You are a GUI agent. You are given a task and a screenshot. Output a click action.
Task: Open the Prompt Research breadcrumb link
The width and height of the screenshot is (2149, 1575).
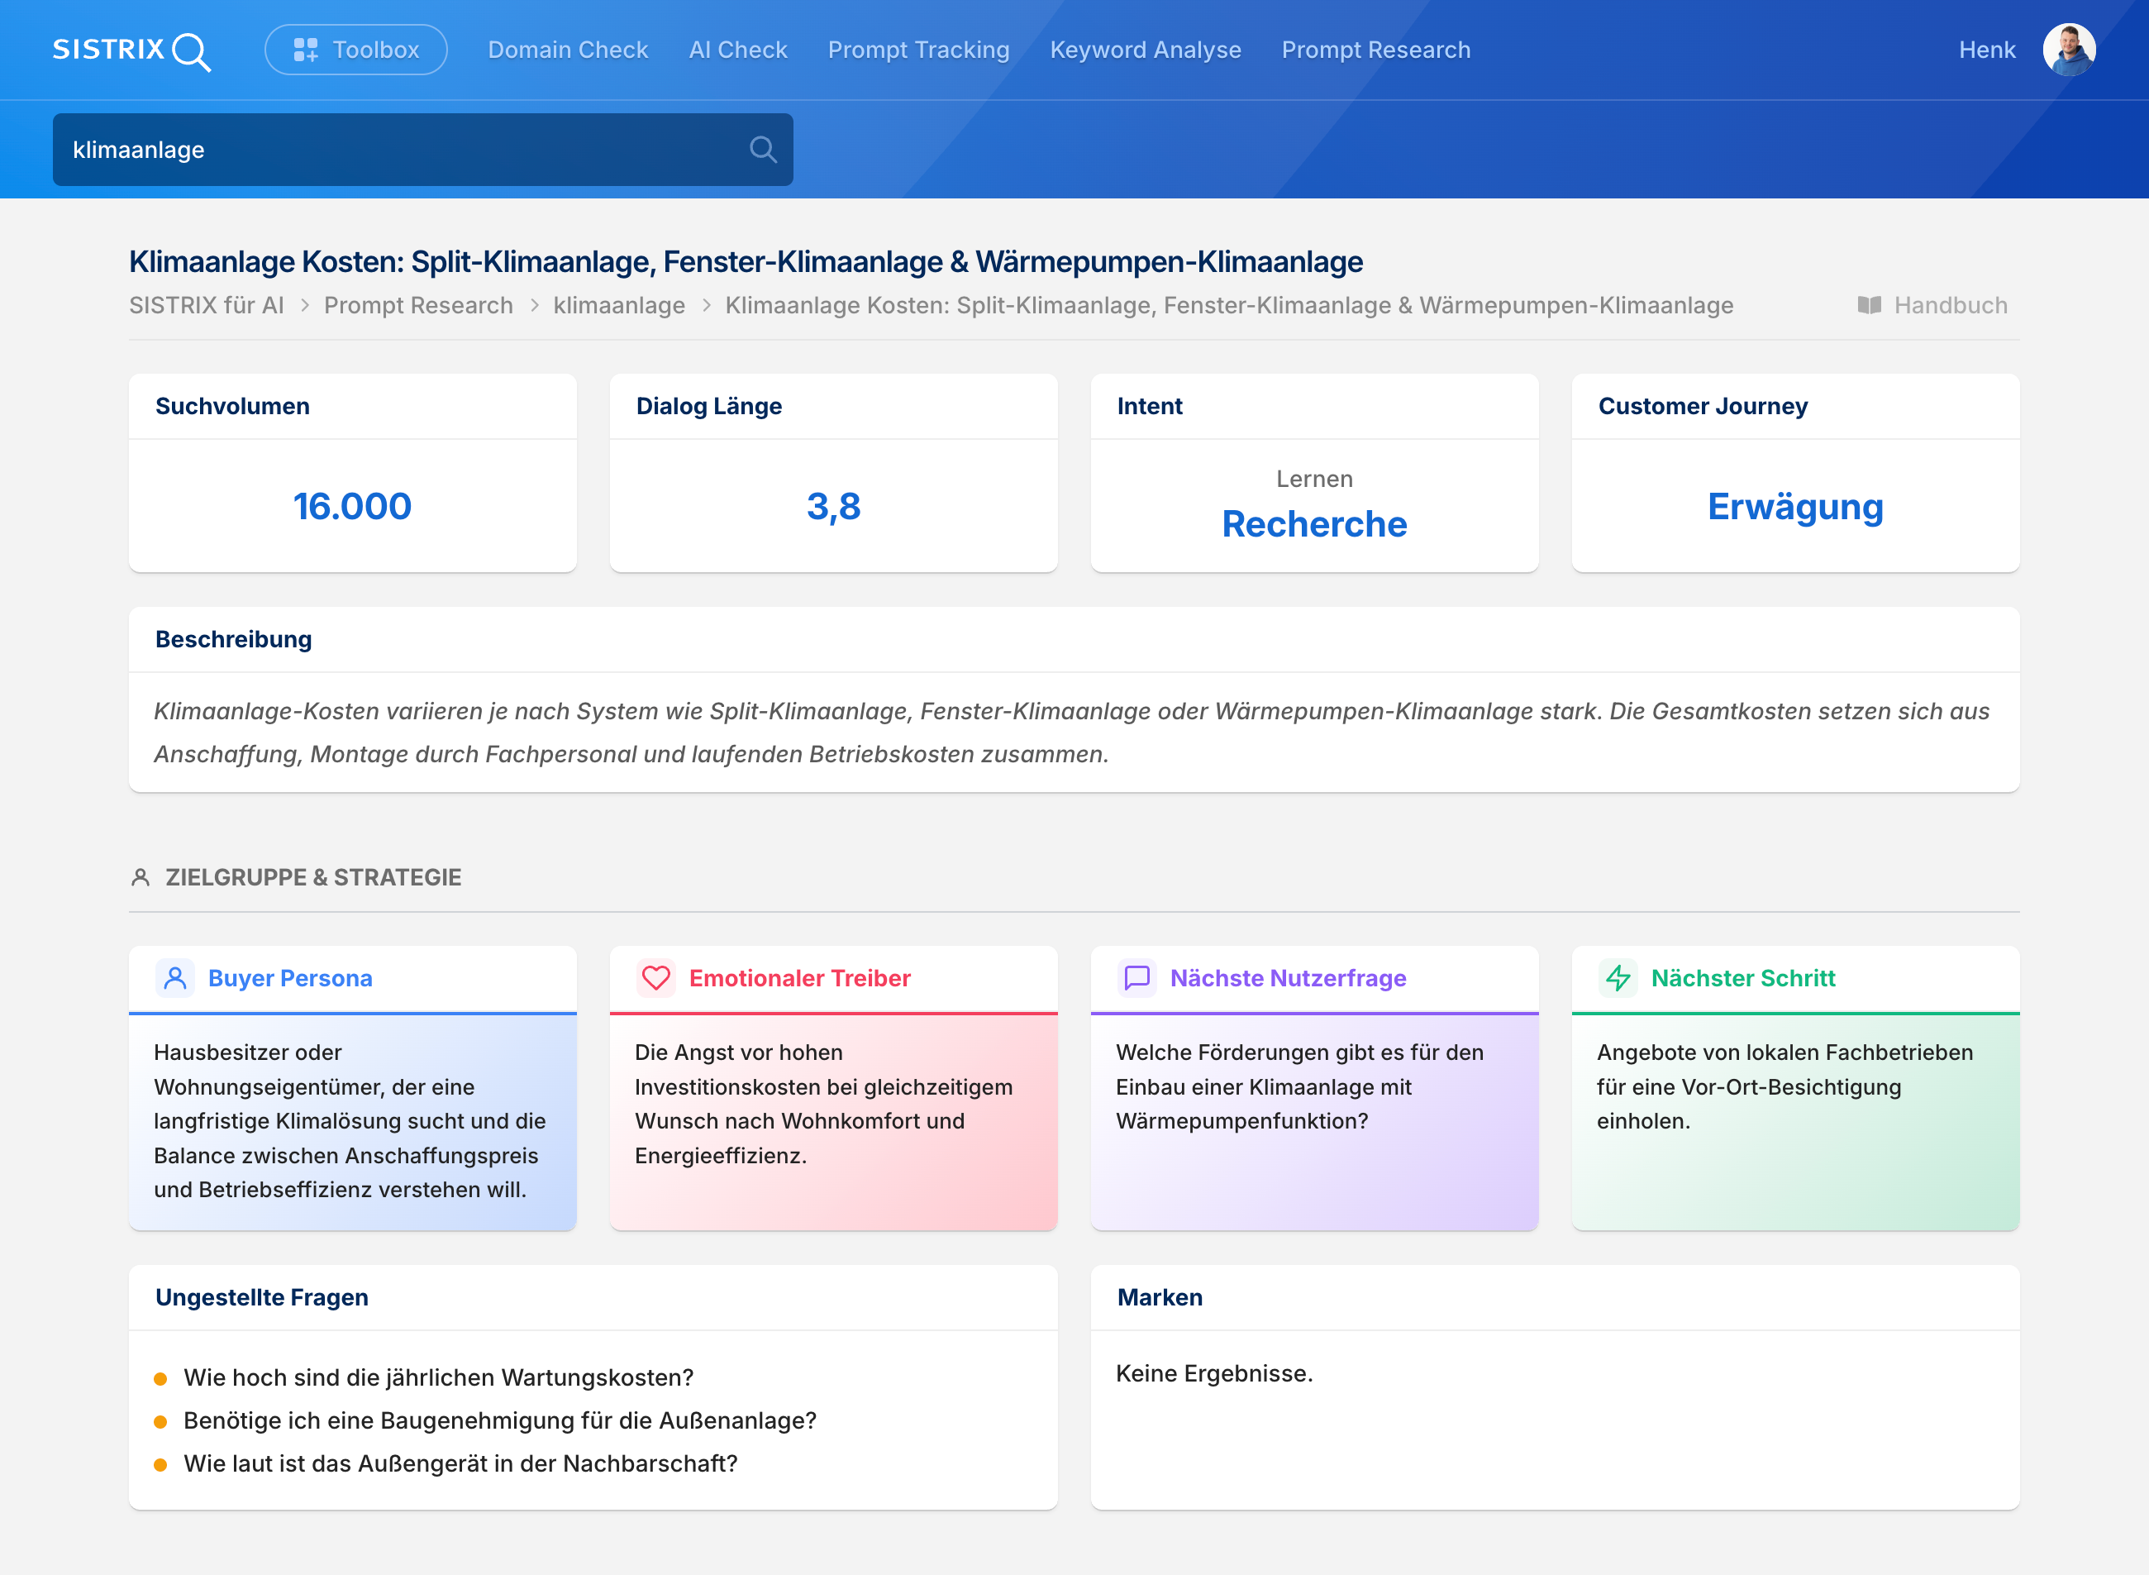[417, 305]
